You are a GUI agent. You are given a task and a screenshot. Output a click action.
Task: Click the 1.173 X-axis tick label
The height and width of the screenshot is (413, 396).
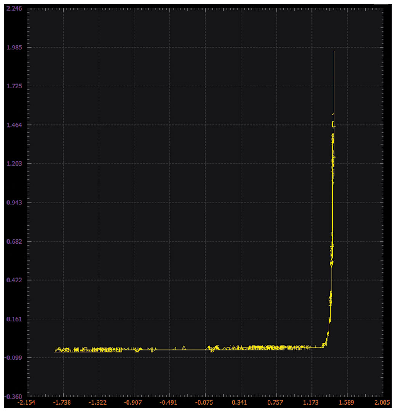coord(311,403)
